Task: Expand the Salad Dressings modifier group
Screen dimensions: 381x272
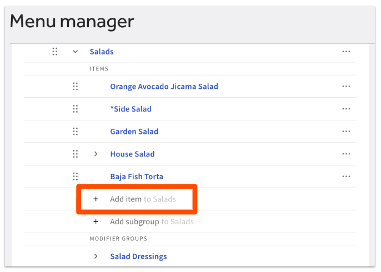Action: click(96, 256)
